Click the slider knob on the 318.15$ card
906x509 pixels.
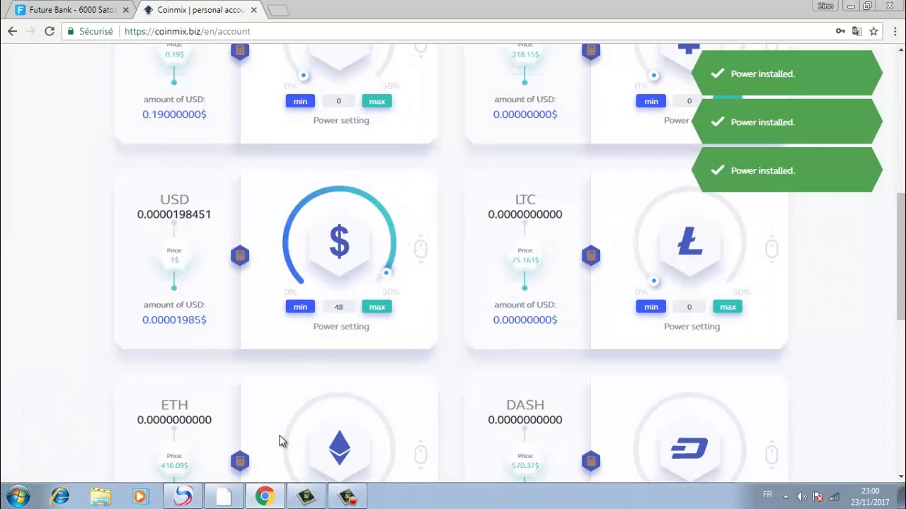coord(654,75)
